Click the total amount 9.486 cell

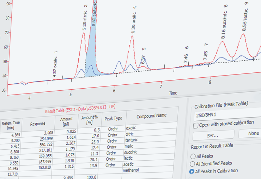click(x=68, y=178)
